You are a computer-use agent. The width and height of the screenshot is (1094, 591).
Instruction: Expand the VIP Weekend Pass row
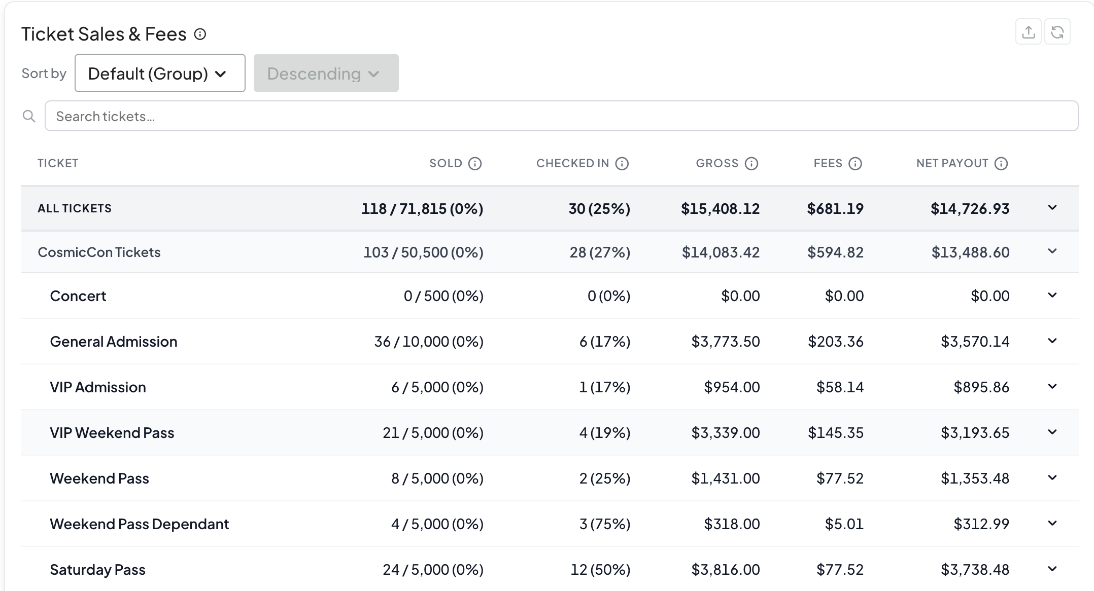coord(1052,432)
